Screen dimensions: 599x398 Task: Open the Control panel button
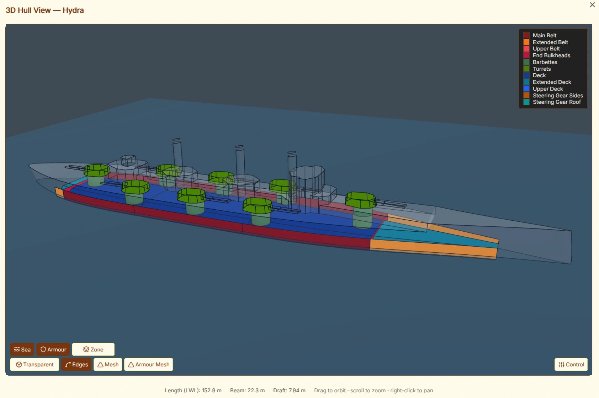coord(571,364)
